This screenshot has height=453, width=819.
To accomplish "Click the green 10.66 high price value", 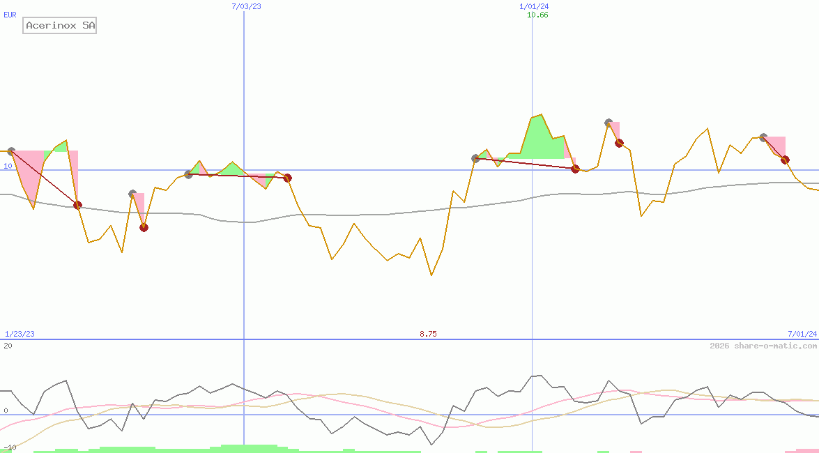I will (537, 15).
